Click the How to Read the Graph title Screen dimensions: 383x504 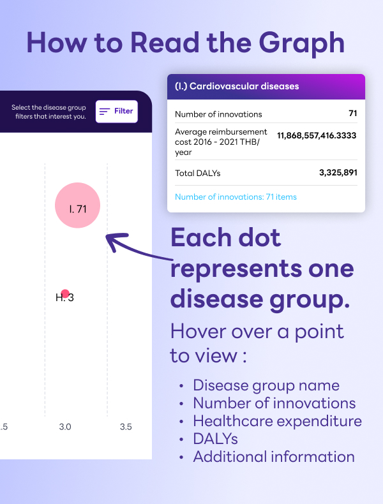tap(186, 43)
